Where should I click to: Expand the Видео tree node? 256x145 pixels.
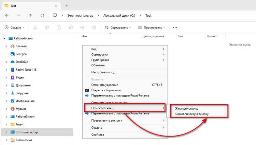[6, 78]
